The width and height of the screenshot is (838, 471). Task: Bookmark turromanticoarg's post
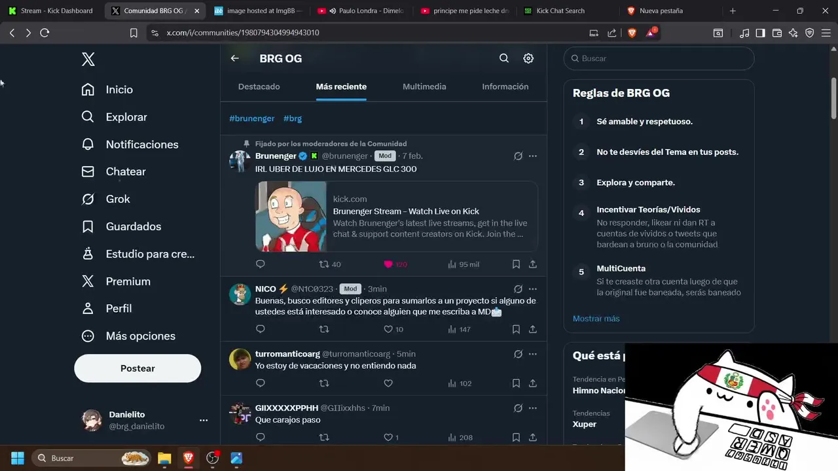(516, 383)
